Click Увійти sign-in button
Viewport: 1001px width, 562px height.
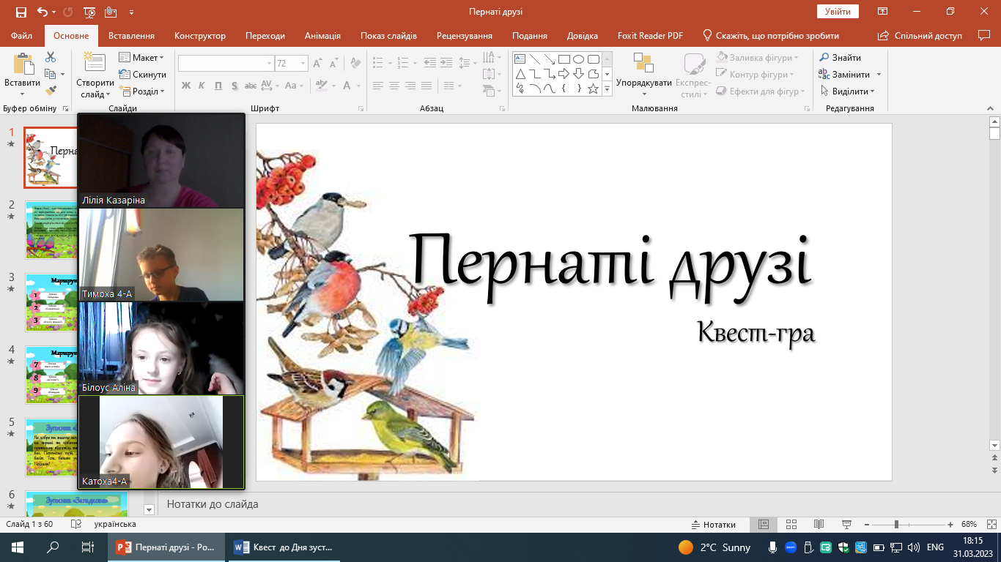coord(838,12)
